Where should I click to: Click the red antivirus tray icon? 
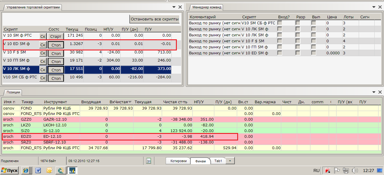coord(328,170)
